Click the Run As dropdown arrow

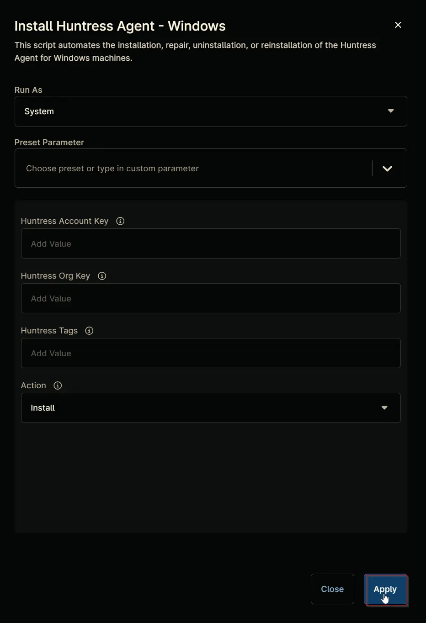tap(391, 111)
